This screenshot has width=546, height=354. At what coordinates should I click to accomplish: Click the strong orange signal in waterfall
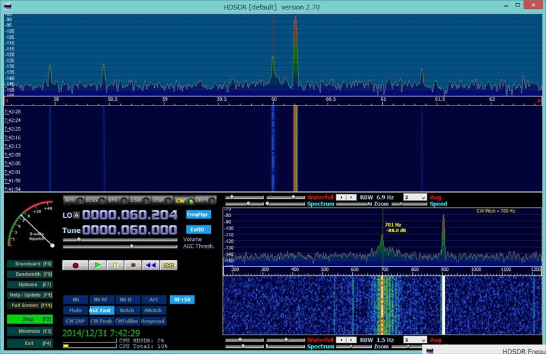pos(296,148)
